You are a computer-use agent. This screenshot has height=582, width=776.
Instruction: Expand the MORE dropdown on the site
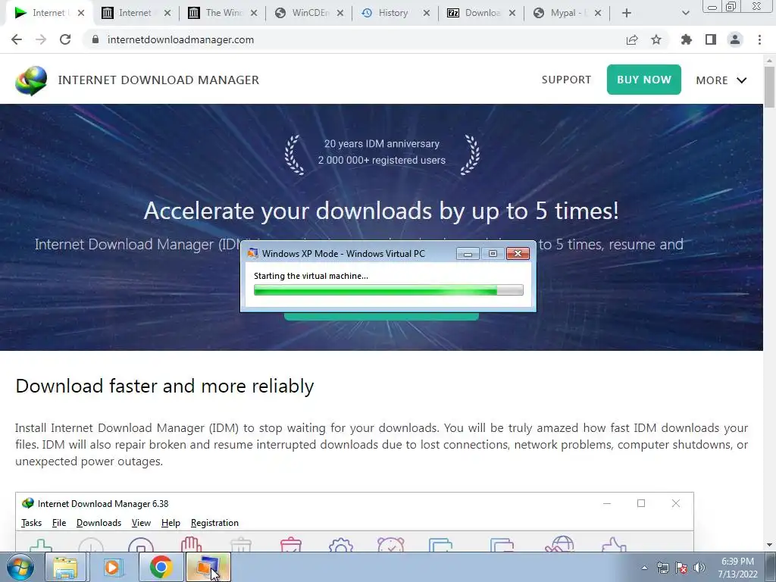(x=721, y=80)
